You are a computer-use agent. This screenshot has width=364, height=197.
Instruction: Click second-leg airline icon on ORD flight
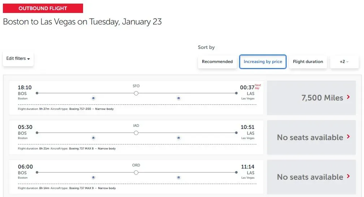(x=178, y=177)
